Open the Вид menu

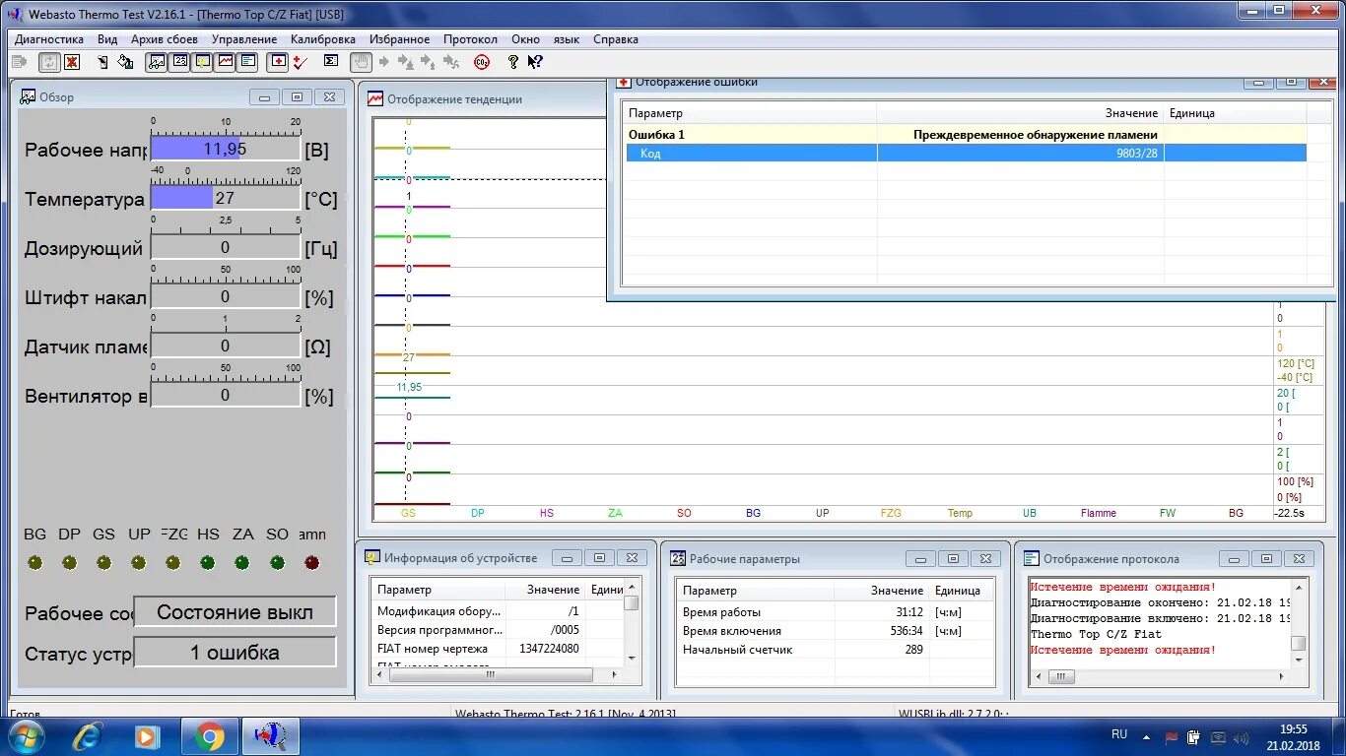107,39
